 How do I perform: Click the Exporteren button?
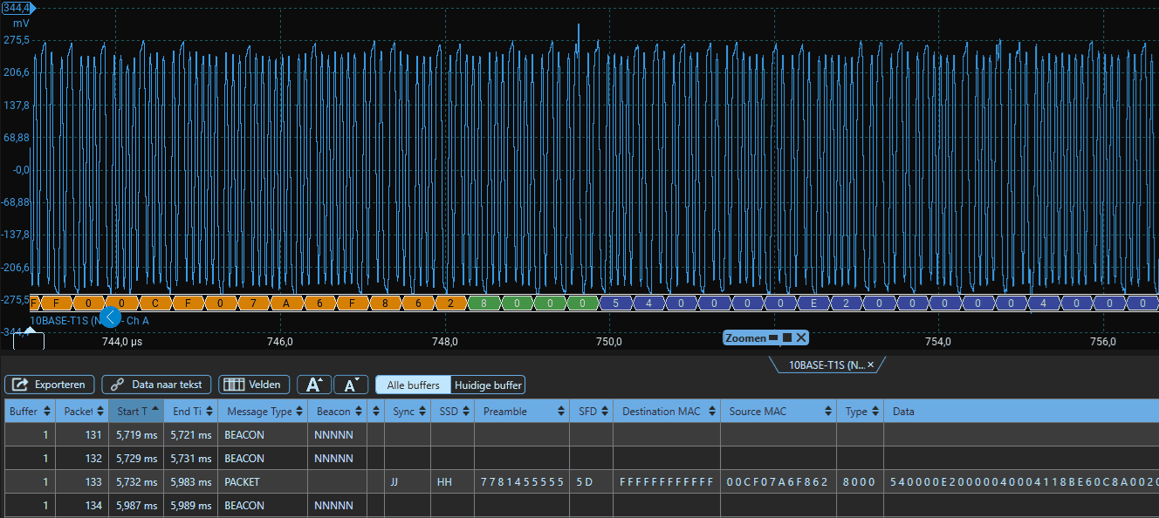50,385
